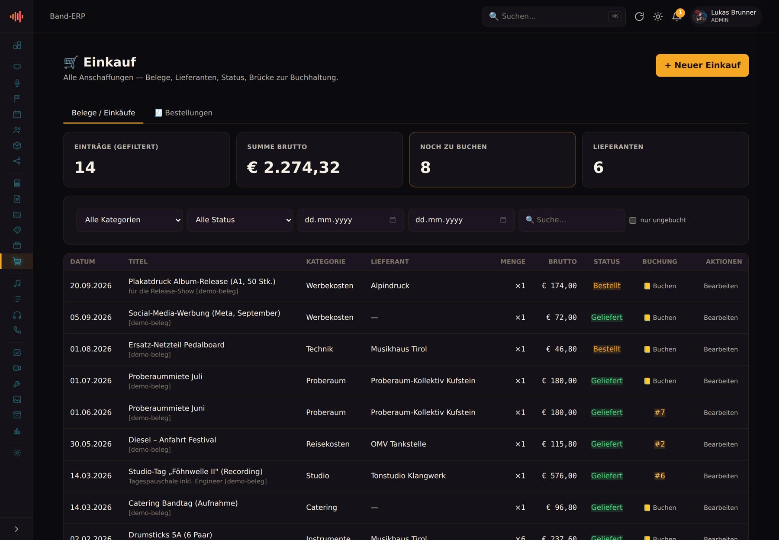Viewport: 779px width, 540px height.
Task: Open the headphones icon in sidebar
Action: point(17,315)
